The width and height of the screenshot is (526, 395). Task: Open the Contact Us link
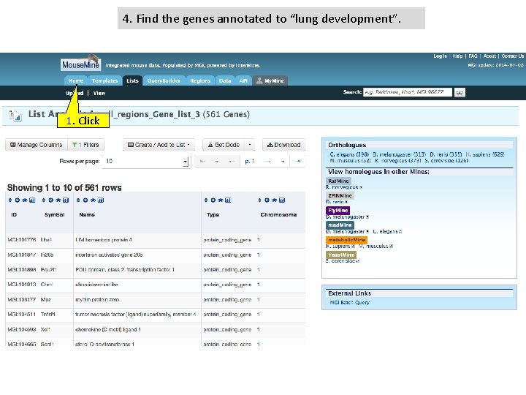513,56
